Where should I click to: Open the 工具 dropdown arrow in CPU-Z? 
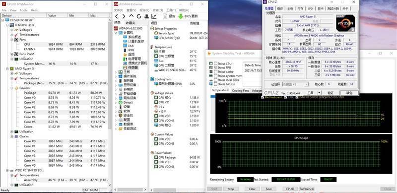(319, 93)
